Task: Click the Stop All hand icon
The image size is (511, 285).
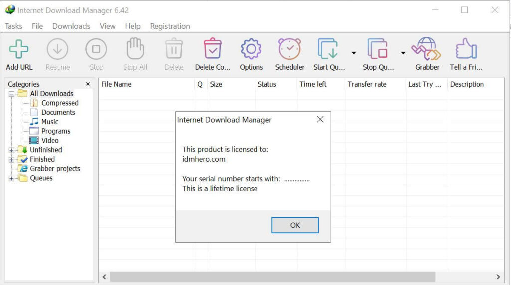Action: click(135, 48)
